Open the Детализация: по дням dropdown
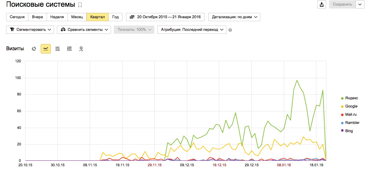368x173 pixels. tap(234, 17)
